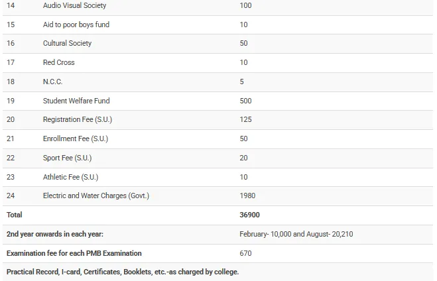Select the '2nd year onwards in each year' label

[54, 234]
